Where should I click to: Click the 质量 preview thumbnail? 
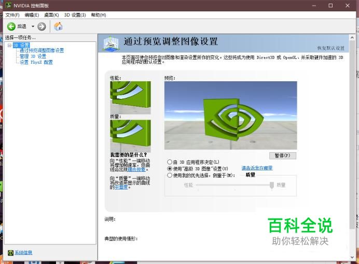(x=131, y=136)
